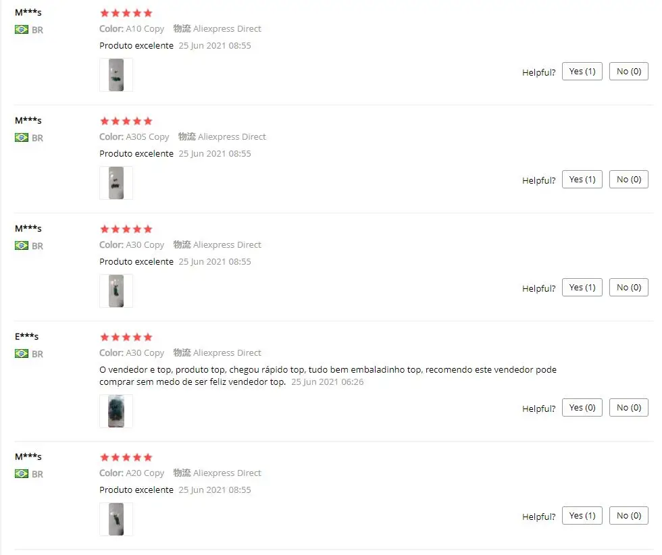662x555 pixels.
Task: Click Yes (1) on A20 Copy review
Action: pyautogui.click(x=582, y=516)
